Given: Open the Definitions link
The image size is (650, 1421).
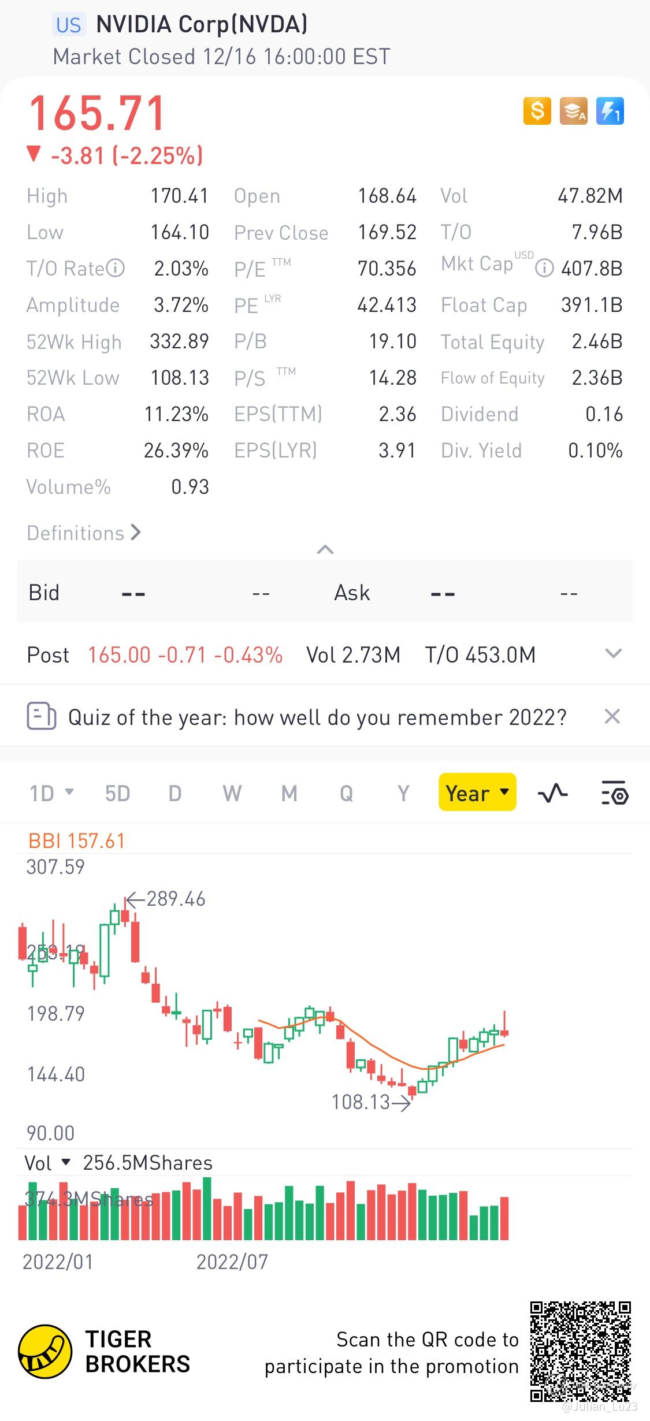Looking at the screenshot, I should pos(84,533).
